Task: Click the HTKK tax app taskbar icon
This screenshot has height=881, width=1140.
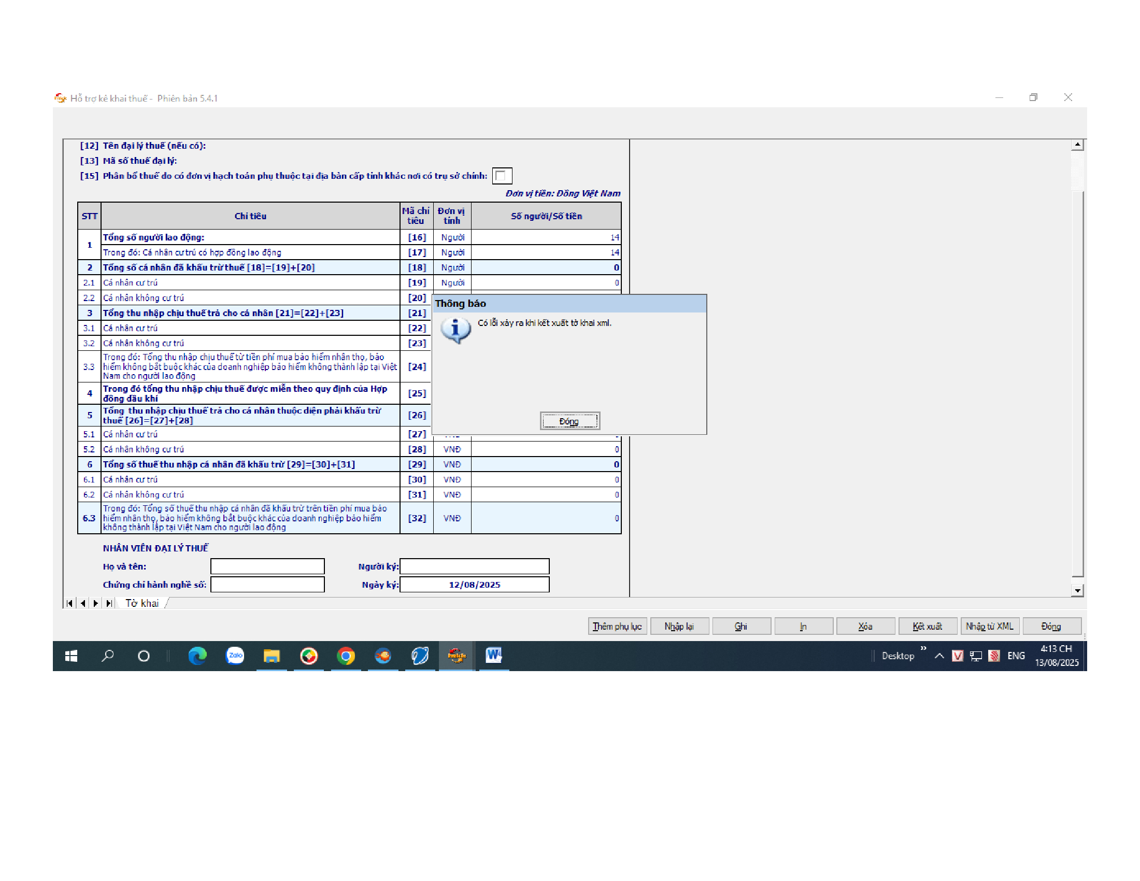Action: [457, 656]
